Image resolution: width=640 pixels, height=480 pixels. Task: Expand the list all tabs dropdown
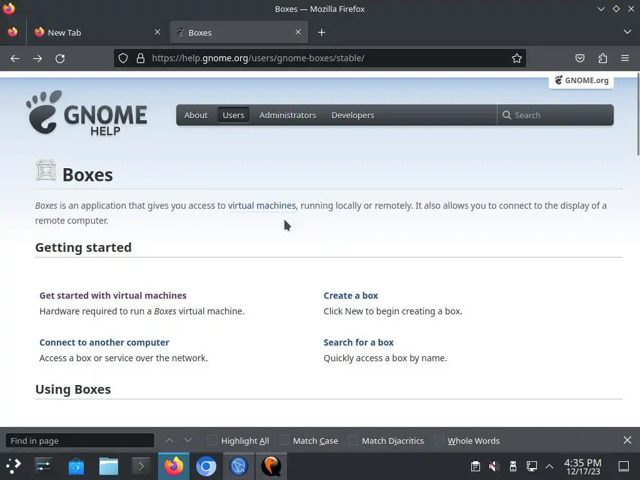pyautogui.click(x=627, y=32)
